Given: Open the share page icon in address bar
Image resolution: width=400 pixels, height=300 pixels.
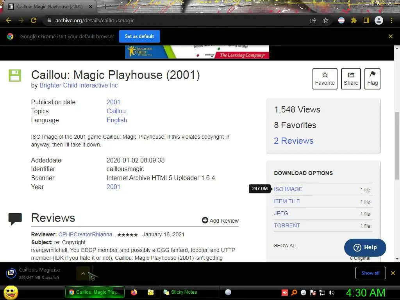Looking at the screenshot, I should coord(313,21).
